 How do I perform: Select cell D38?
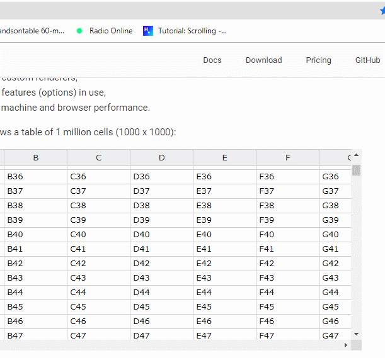click(x=161, y=206)
